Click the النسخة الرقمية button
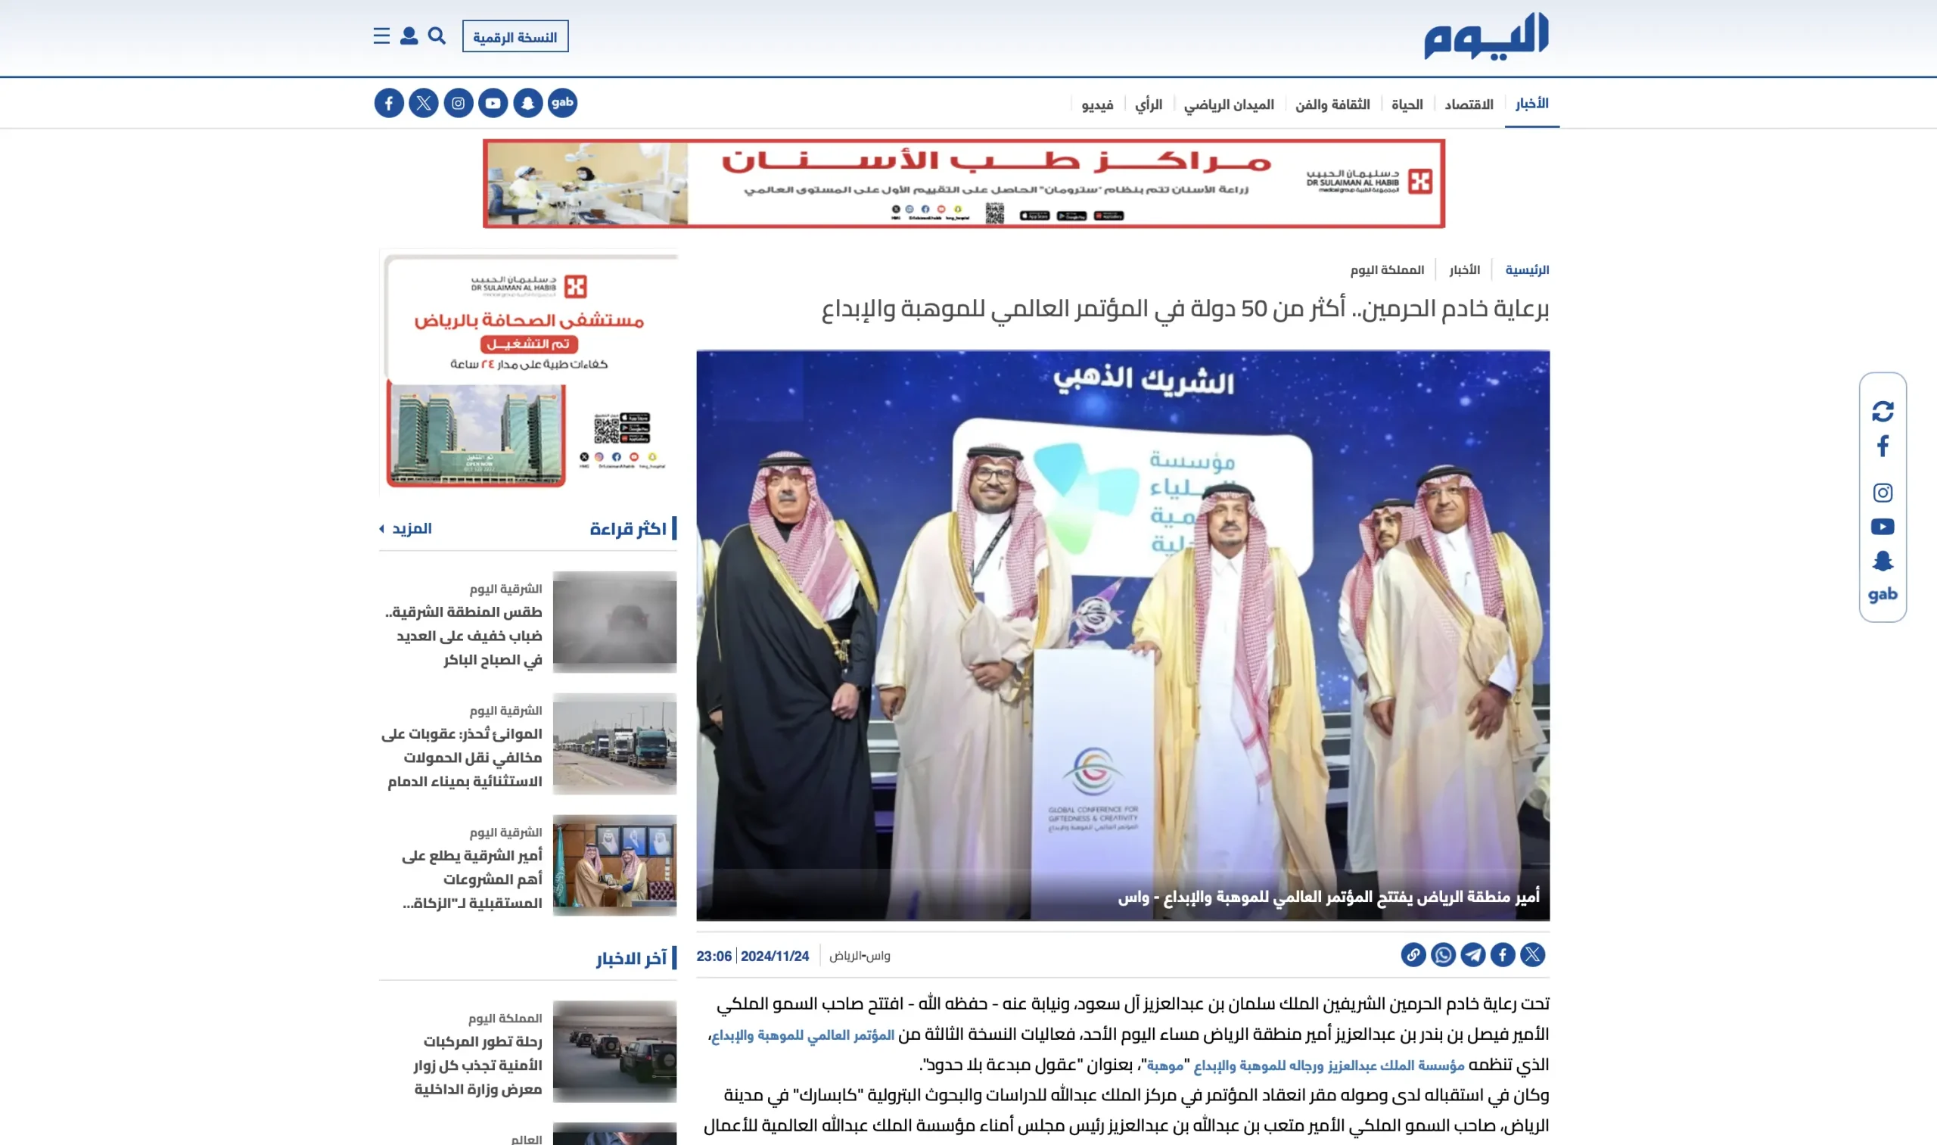 [515, 37]
